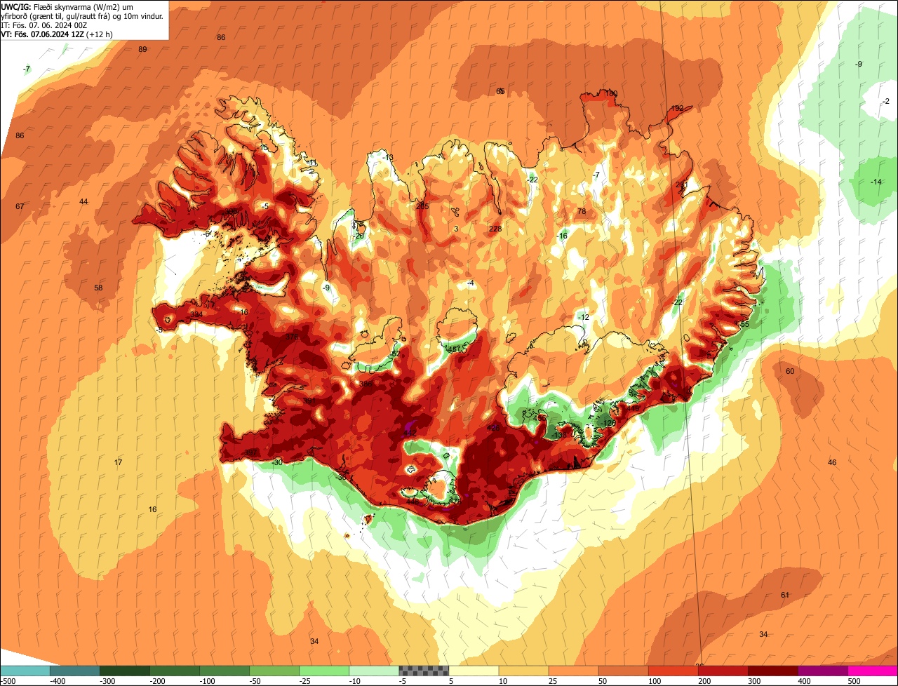Select the purple legend swatch starting at 400

pos(822,671)
